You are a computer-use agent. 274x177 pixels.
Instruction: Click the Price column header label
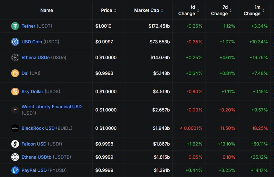[x=106, y=10]
